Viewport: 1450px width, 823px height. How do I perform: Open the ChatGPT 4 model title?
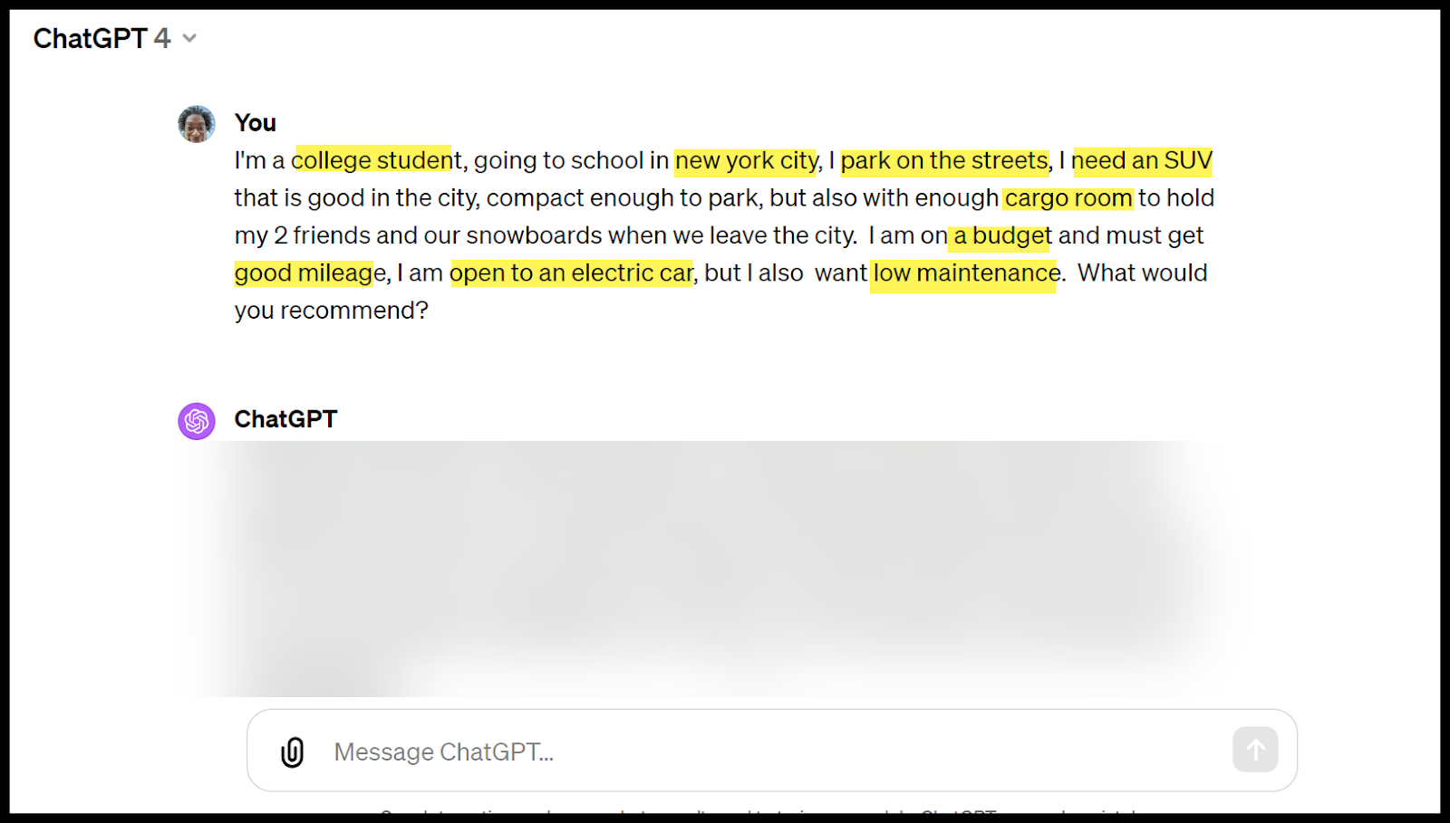coord(101,38)
